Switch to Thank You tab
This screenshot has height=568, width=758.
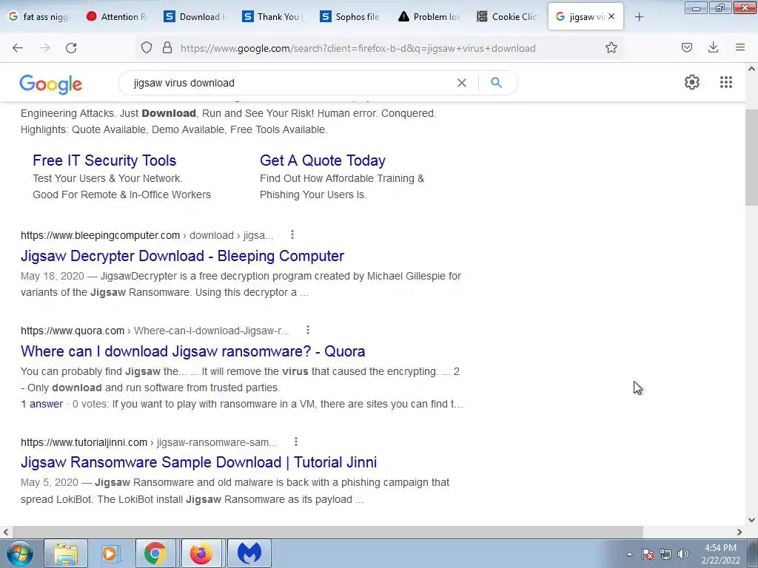273,17
